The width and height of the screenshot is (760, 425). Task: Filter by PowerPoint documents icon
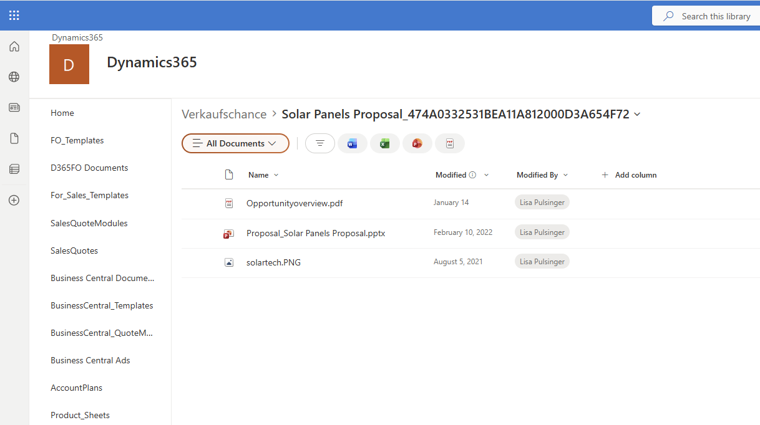(x=417, y=143)
